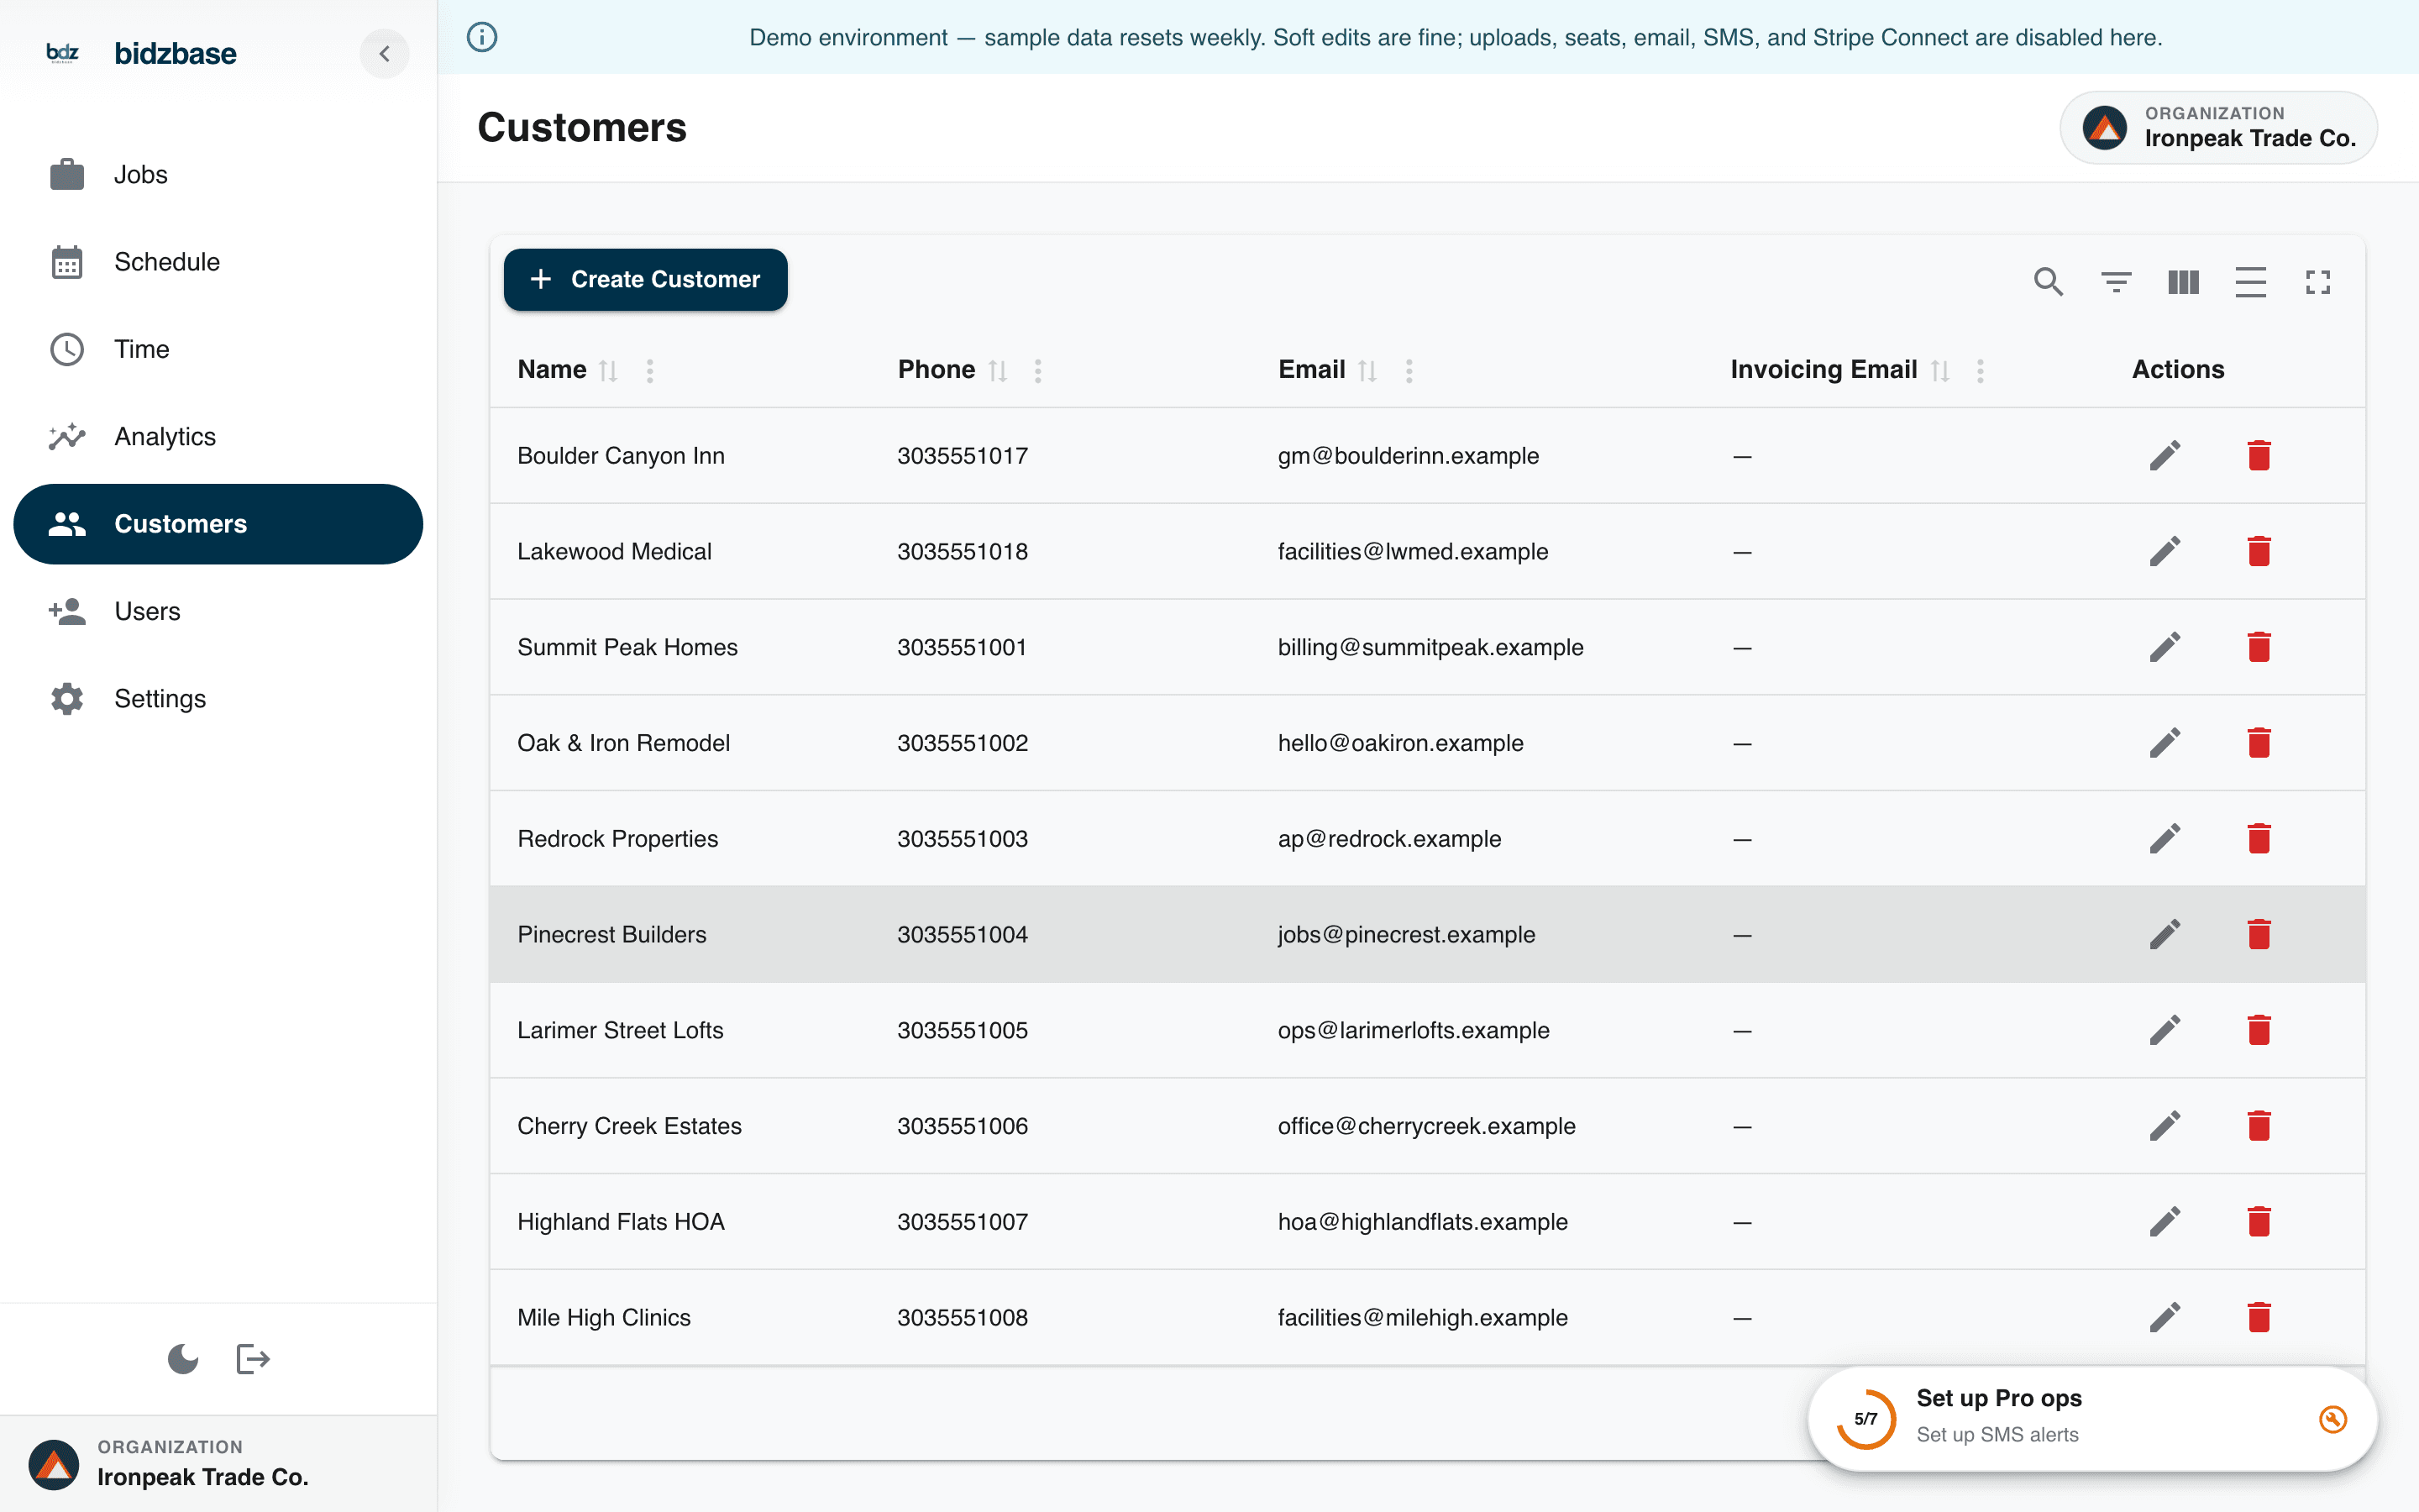Toggle row density icon
The height and width of the screenshot is (1512, 2419).
(x=2250, y=282)
